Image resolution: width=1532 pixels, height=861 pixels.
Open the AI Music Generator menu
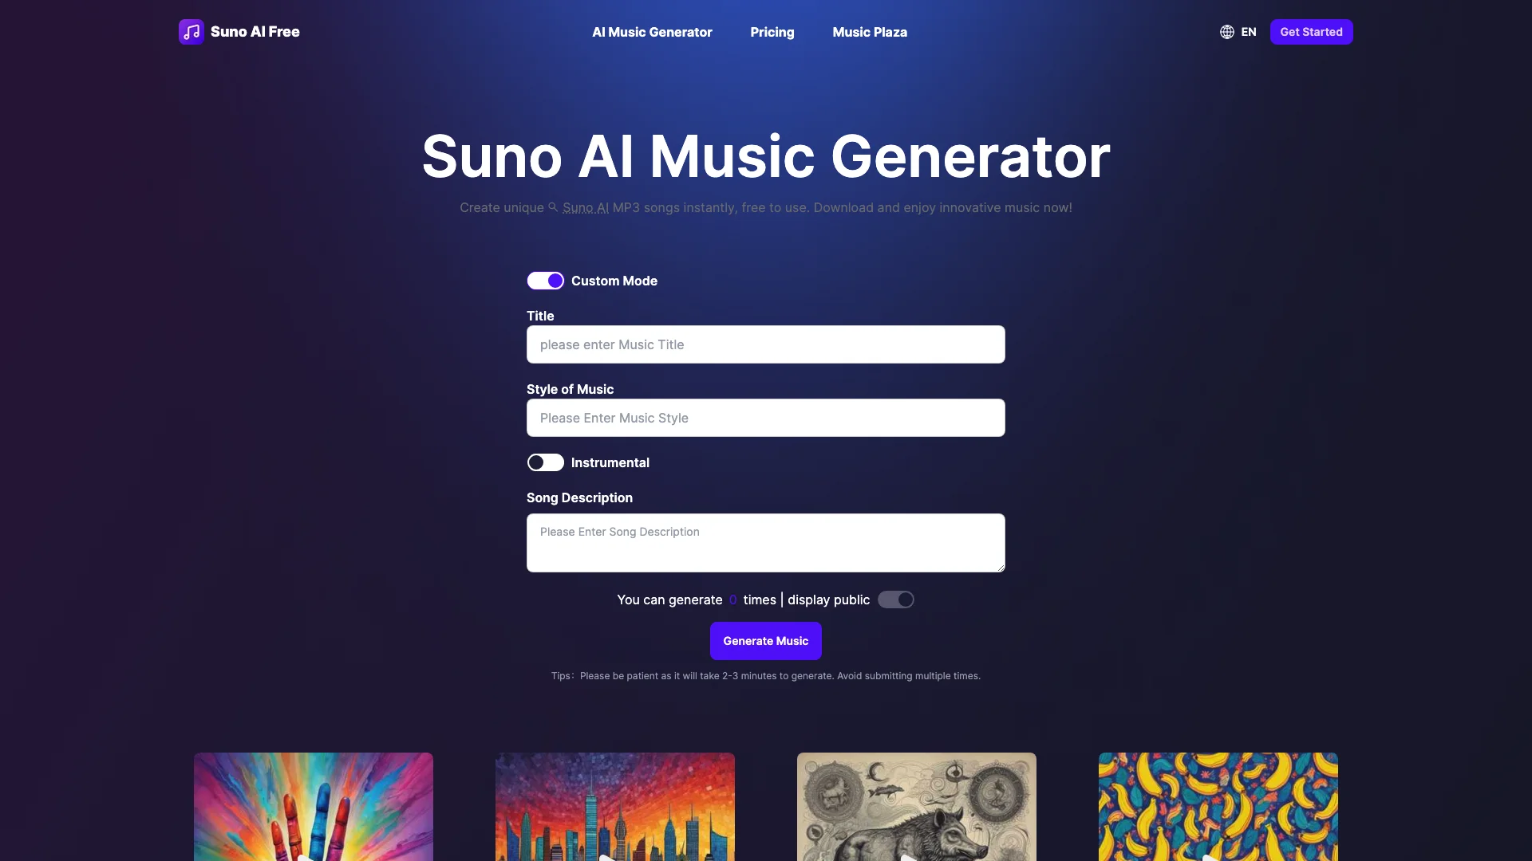pos(651,32)
